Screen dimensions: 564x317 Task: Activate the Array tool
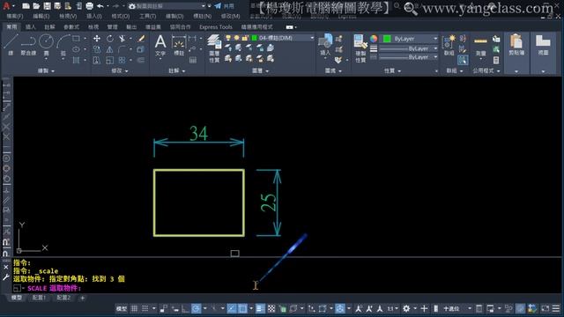(x=122, y=60)
